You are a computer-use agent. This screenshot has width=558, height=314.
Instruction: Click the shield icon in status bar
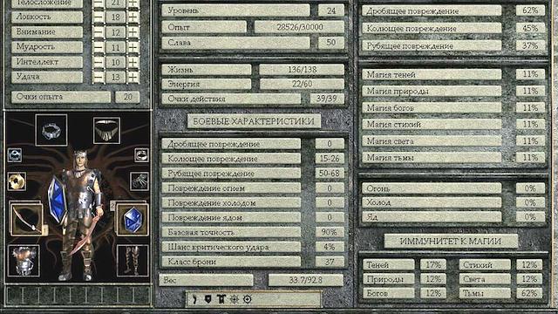(x=208, y=299)
